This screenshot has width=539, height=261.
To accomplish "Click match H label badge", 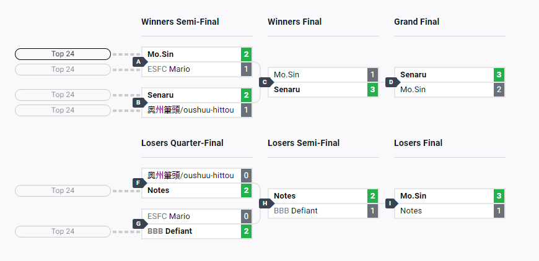I will (x=265, y=203).
